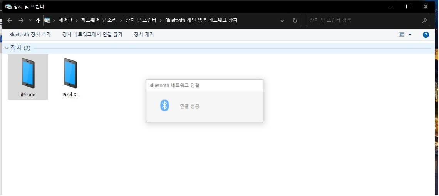
Task: Collapse the 장치 (2) group
Action: pos(7,48)
